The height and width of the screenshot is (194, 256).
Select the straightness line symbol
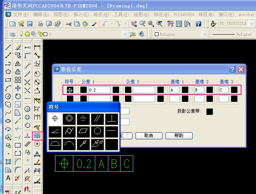[x=112, y=131]
